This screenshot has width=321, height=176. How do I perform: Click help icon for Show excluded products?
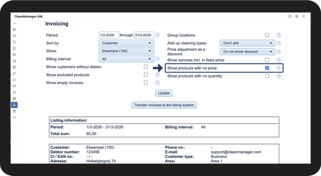[158, 75]
